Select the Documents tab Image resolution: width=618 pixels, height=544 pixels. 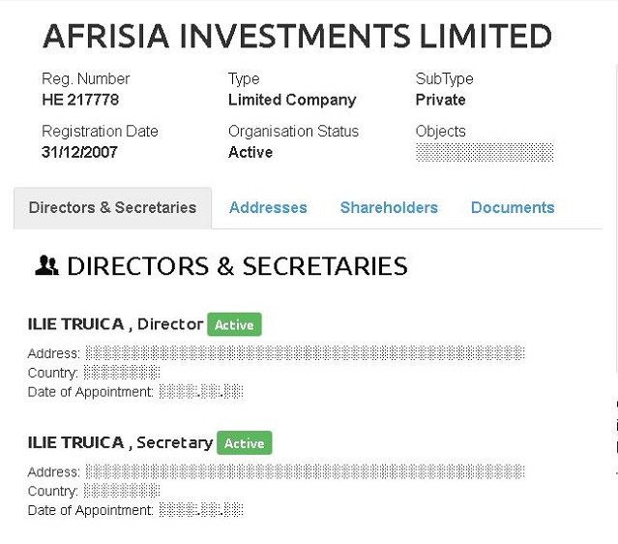(513, 207)
